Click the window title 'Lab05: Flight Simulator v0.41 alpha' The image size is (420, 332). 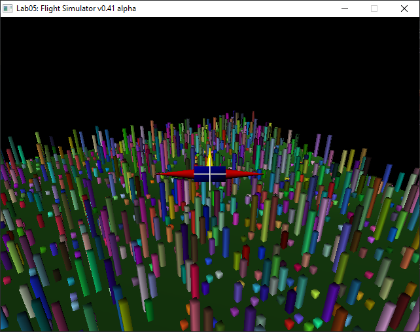tap(76, 9)
